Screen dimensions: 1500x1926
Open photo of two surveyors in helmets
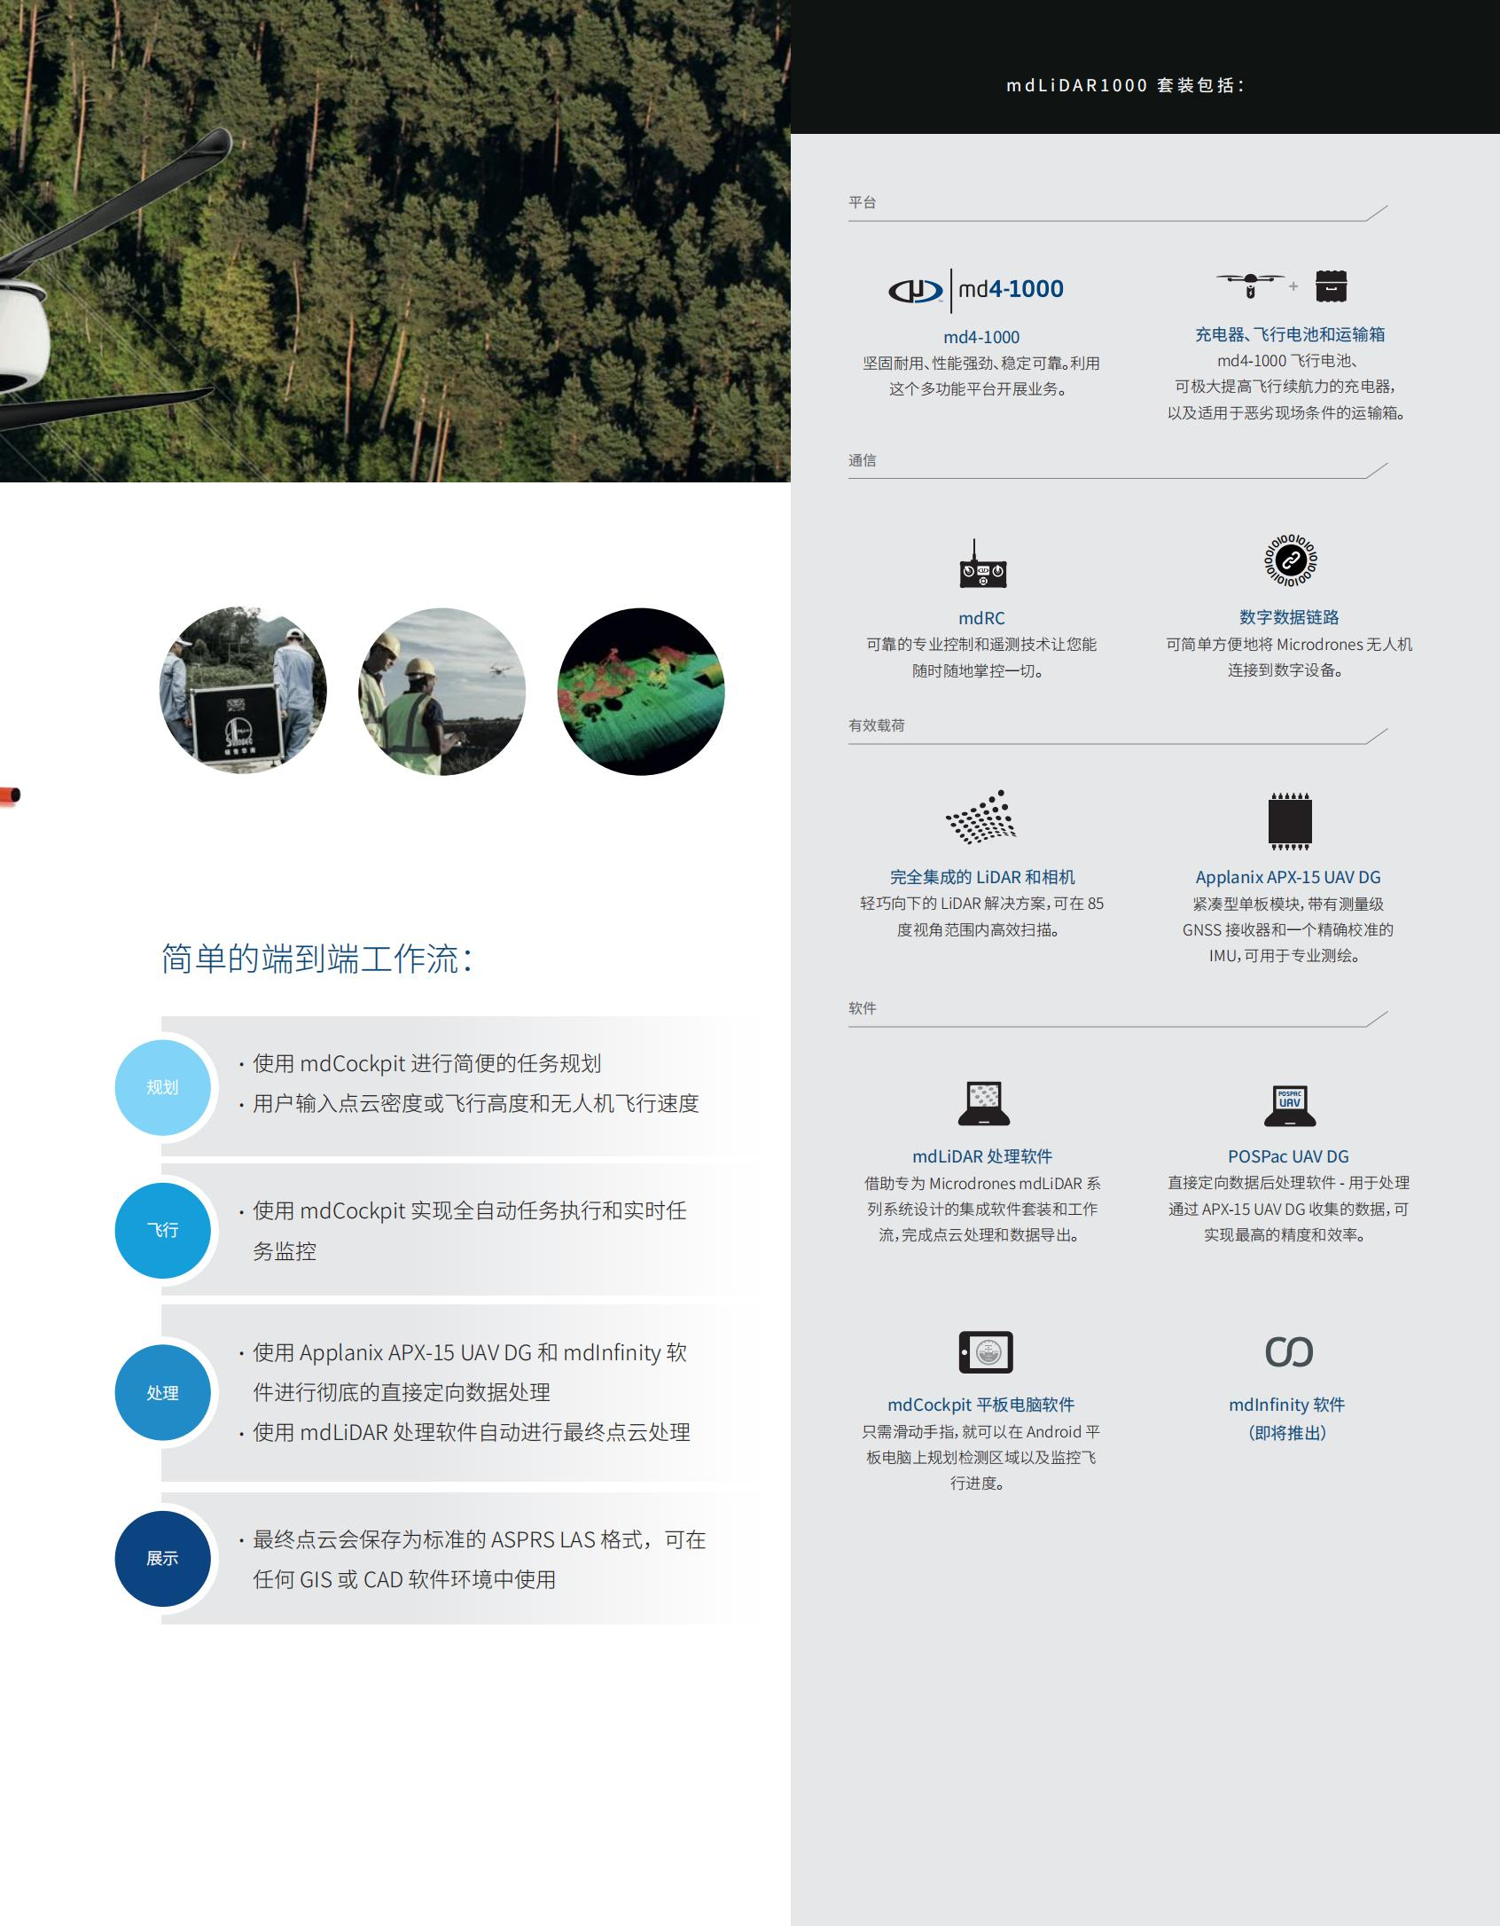pyautogui.click(x=441, y=692)
